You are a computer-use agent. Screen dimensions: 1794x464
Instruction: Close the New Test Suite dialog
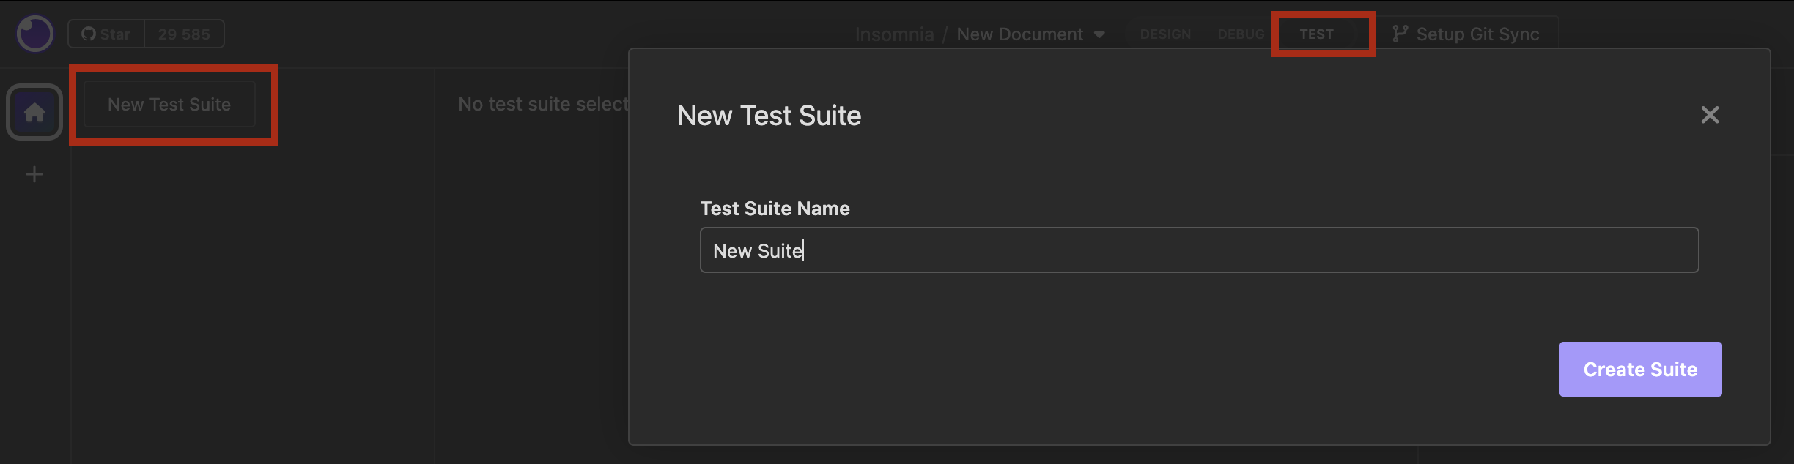pos(1709,115)
